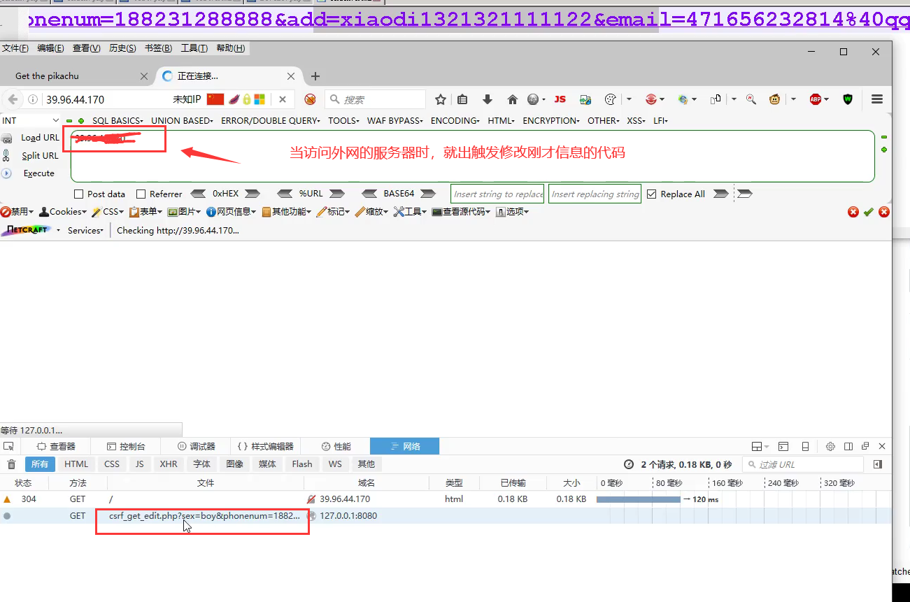Click the palette extension icon

click(x=610, y=99)
